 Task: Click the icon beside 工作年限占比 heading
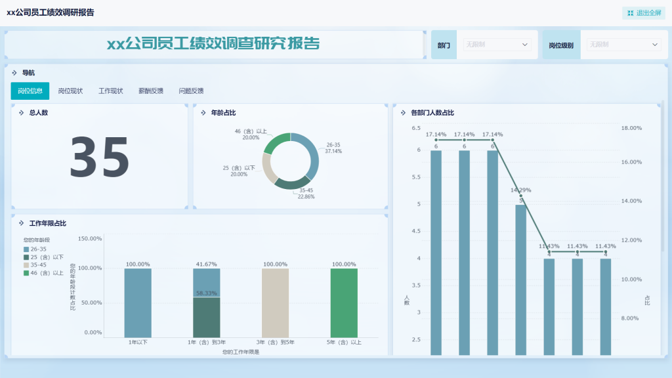point(21,223)
